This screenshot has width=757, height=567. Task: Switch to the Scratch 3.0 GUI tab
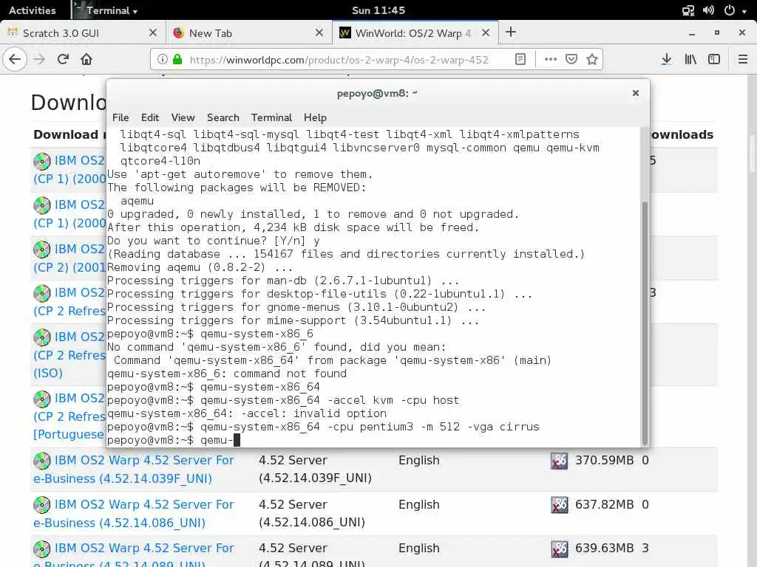pos(83,32)
